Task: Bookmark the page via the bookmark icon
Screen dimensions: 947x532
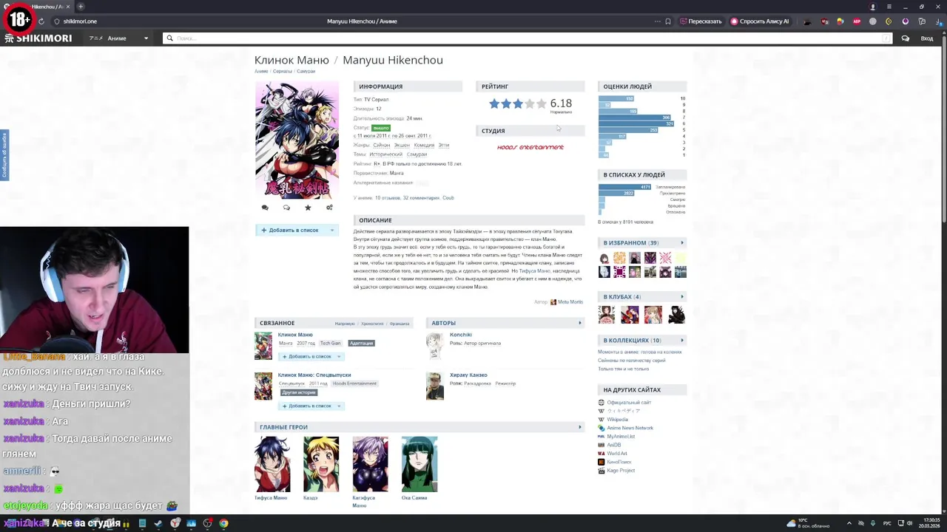Action: [x=668, y=21]
